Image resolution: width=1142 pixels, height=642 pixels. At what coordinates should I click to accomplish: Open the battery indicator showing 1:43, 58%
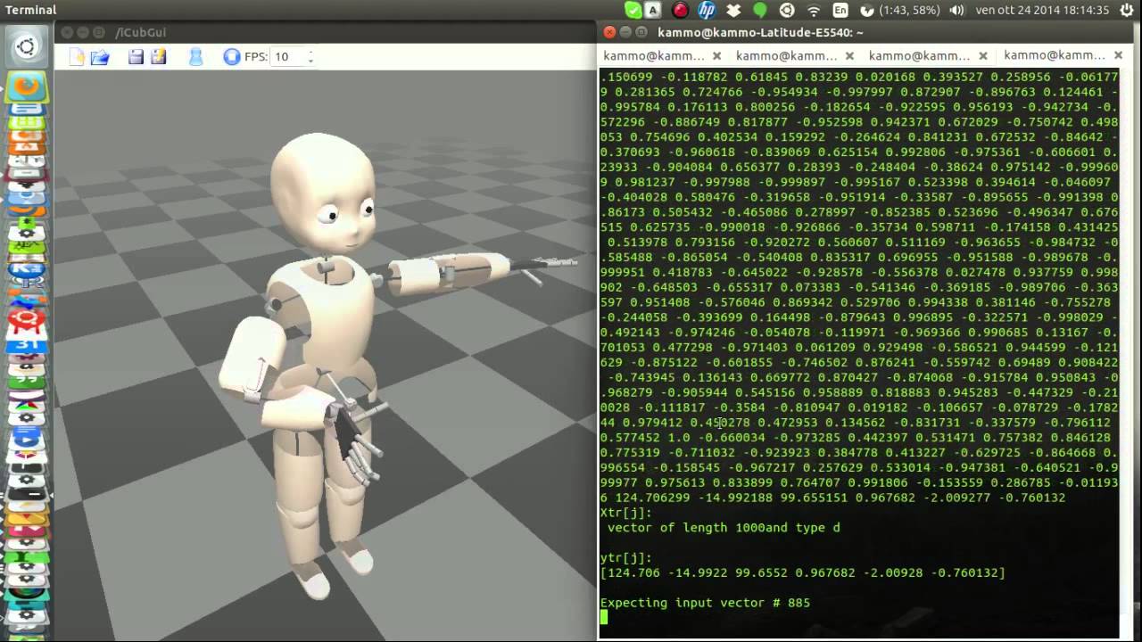coord(900,10)
